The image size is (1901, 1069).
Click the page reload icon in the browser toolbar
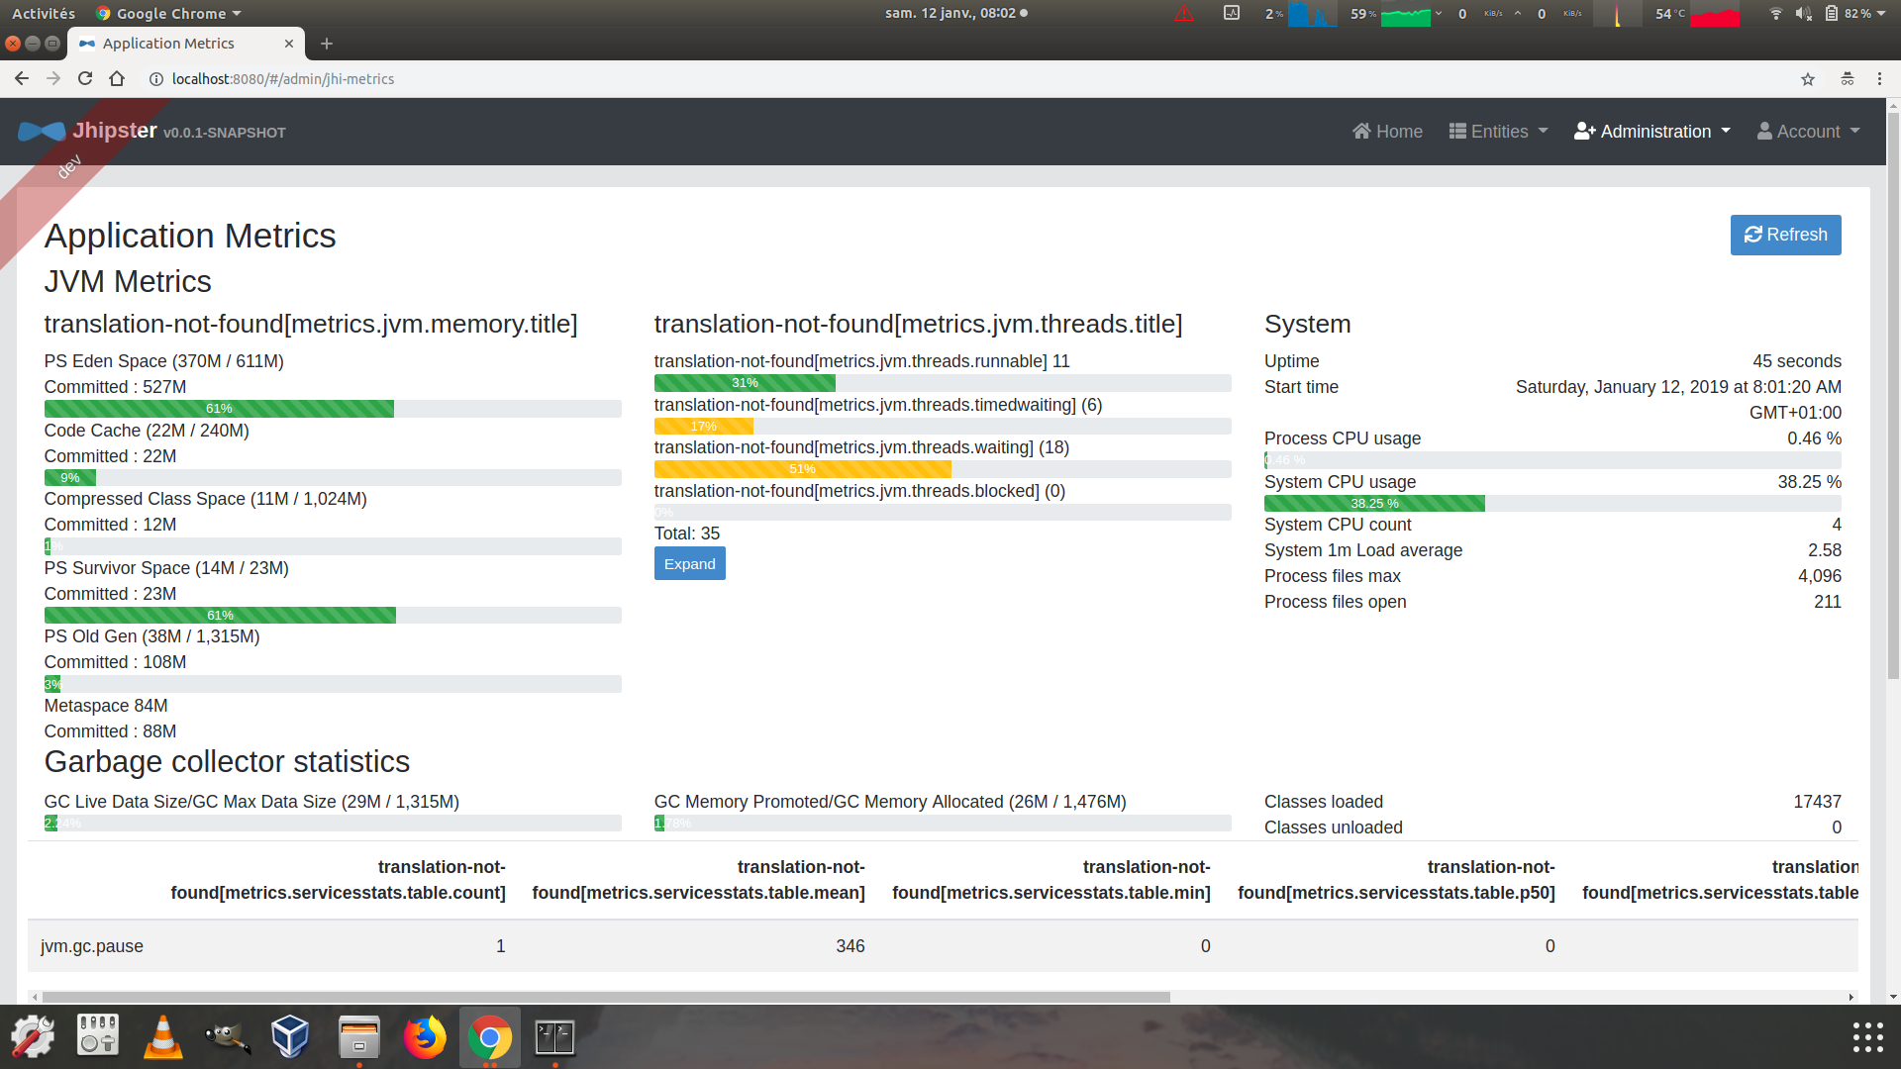tap(84, 78)
